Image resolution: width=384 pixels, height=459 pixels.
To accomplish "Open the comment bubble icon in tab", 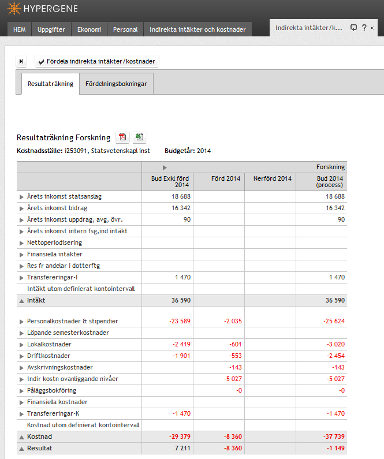I will pyautogui.click(x=353, y=28).
